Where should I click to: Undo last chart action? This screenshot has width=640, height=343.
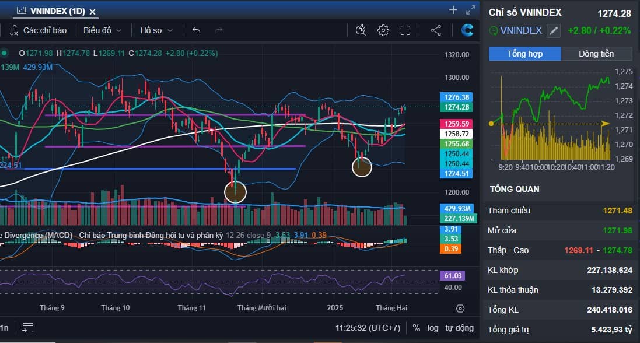tap(197, 30)
